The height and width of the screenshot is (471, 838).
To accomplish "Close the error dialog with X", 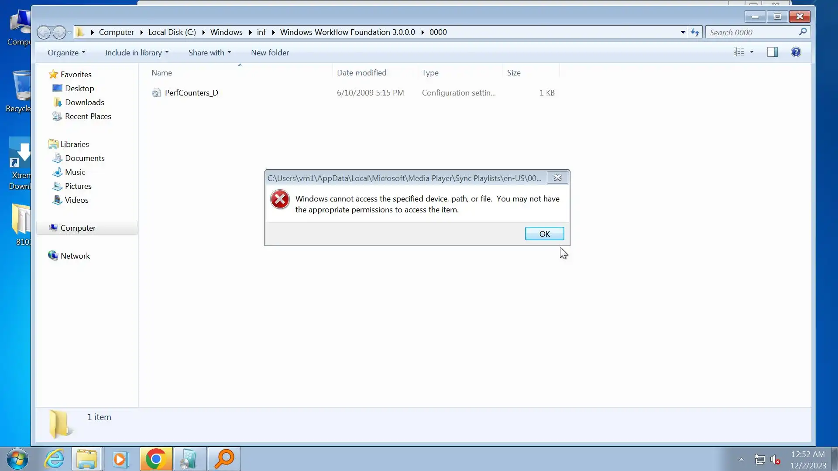I will pyautogui.click(x=557, y=177).
